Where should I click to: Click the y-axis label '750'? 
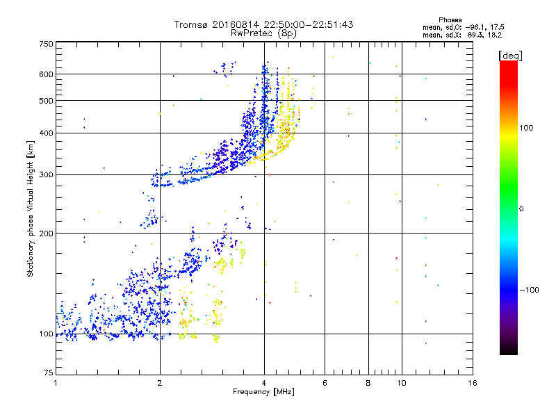[46, 44]
